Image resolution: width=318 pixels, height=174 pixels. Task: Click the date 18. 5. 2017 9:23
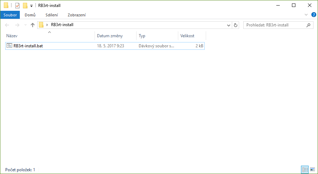click(x=111, y=46)
